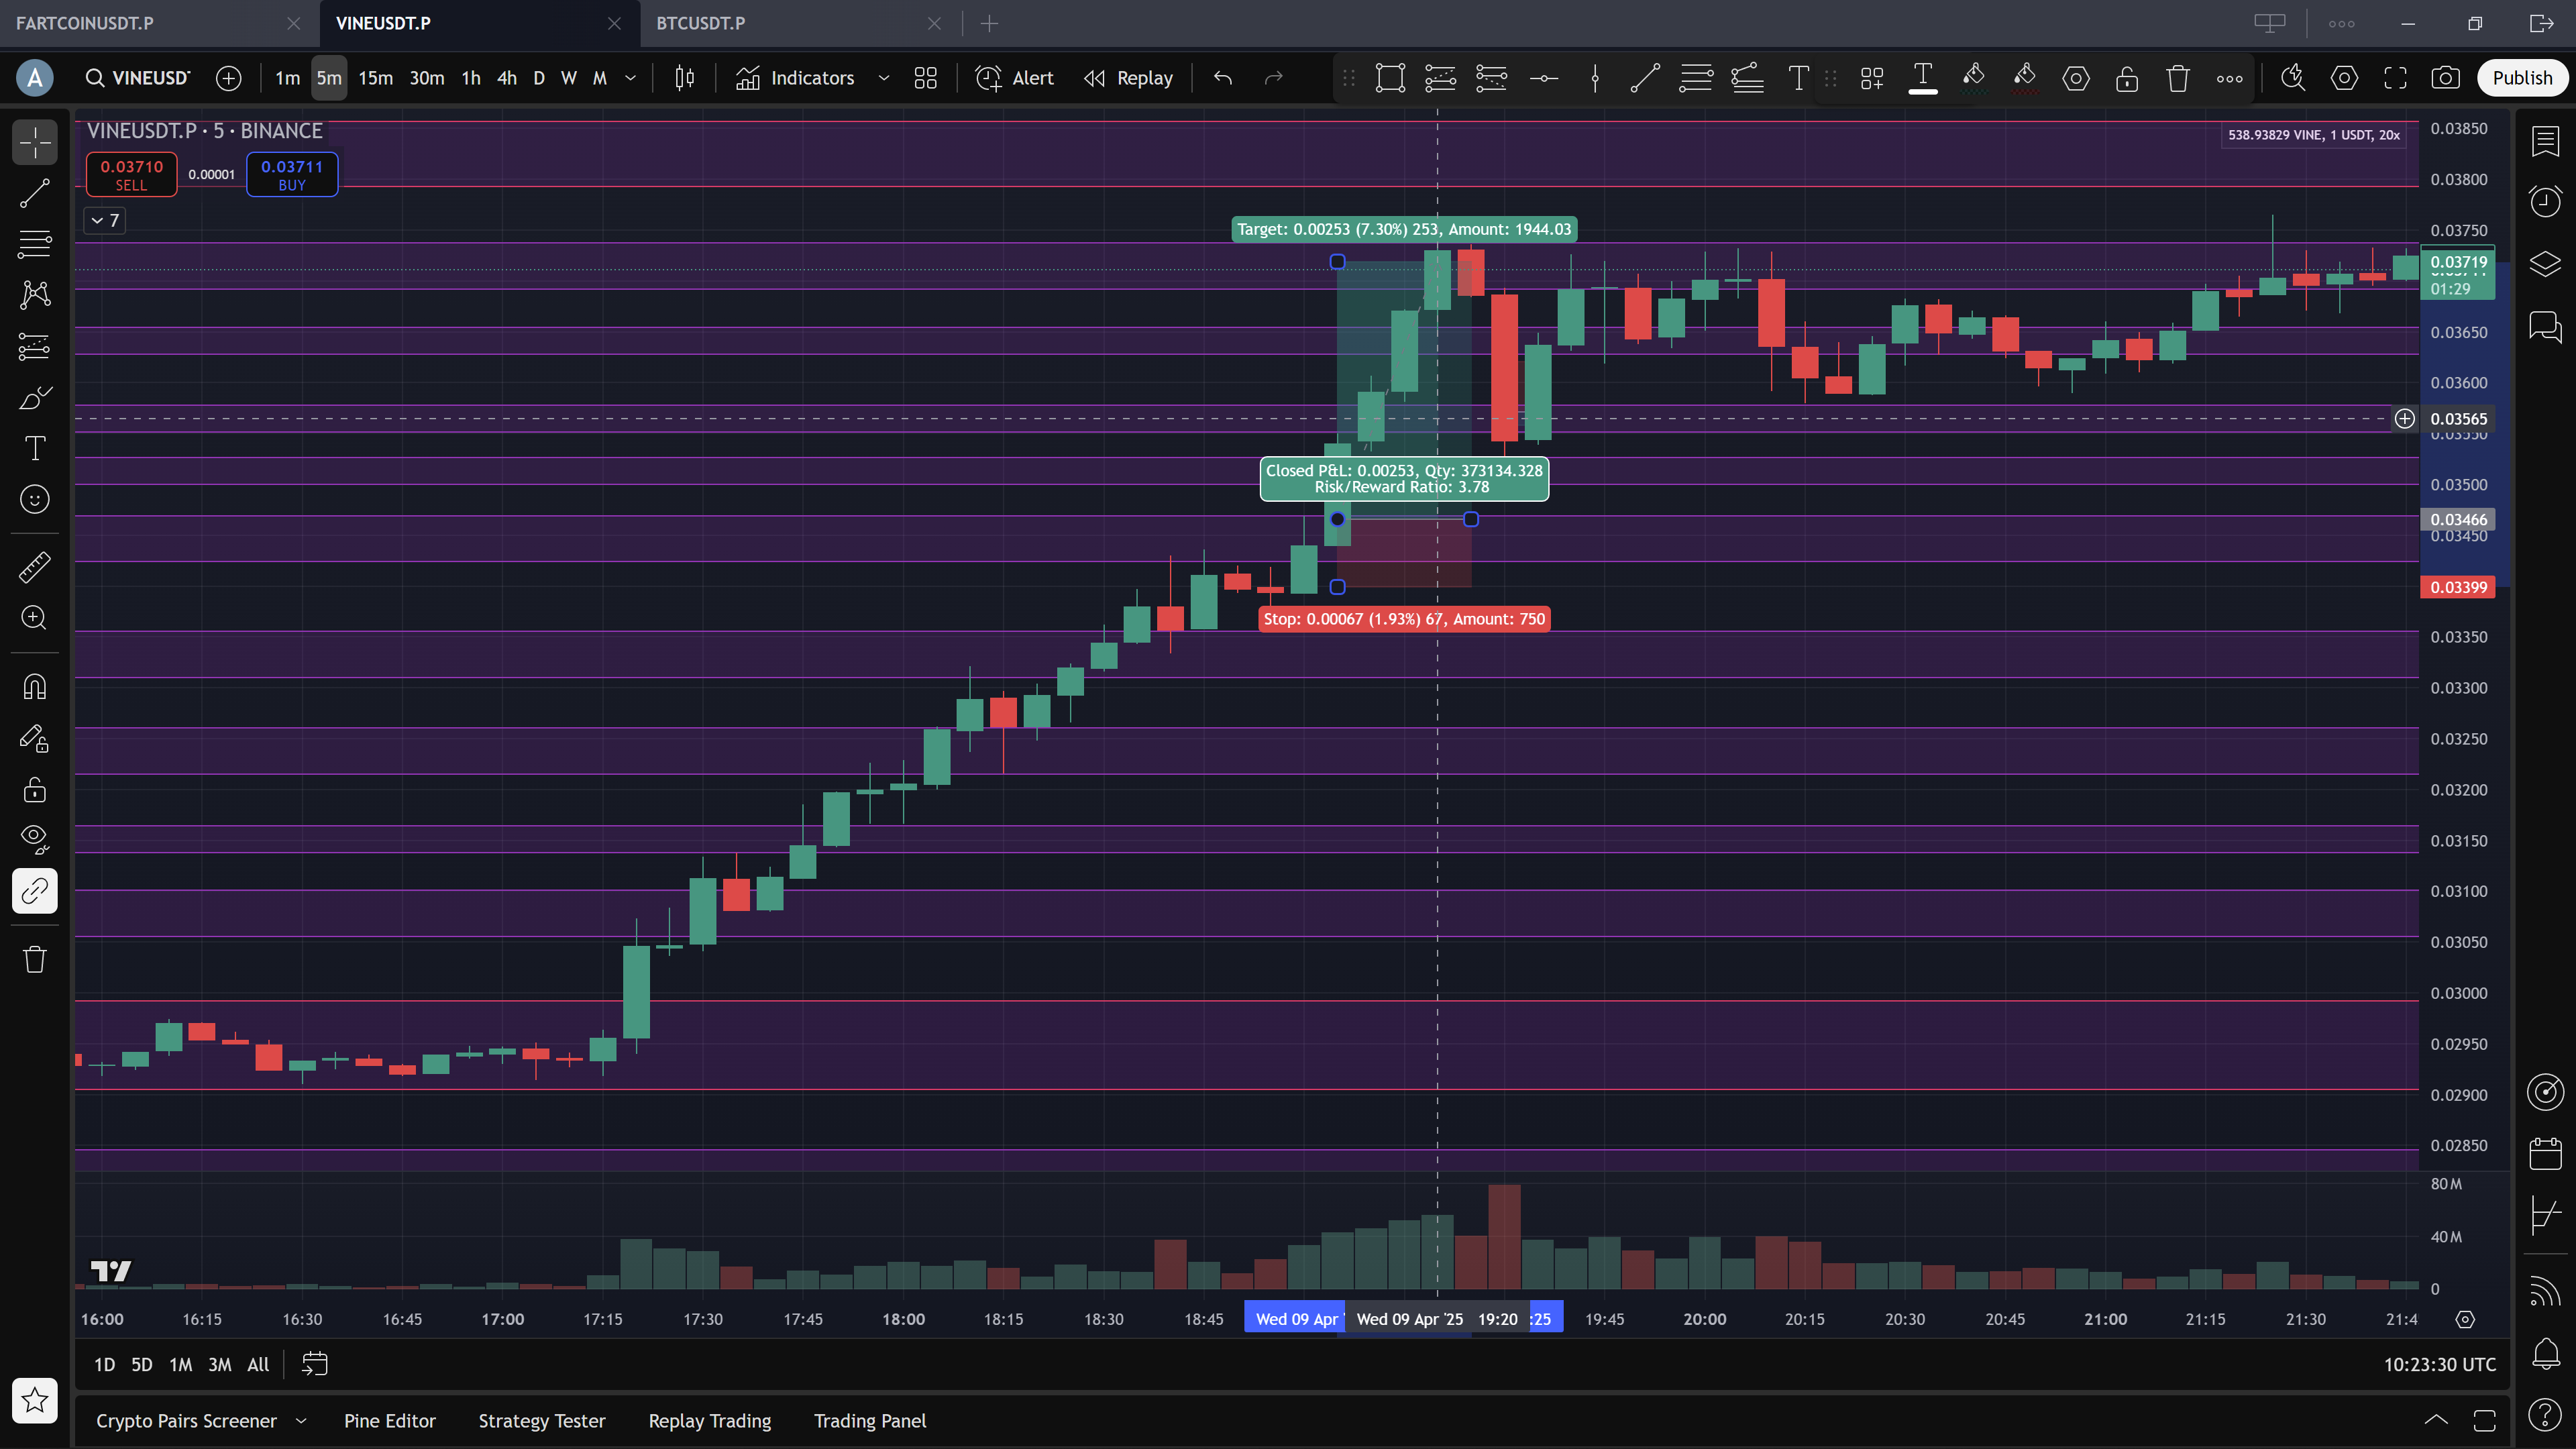Open the Alerts clock panel icon
Image resolution: width=2576 pixels, height=1449 pixels.
click(x=2545, y=201)
